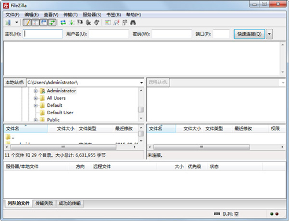Toggle the local directory tree display
289x221 pixels.
[35, 23]
